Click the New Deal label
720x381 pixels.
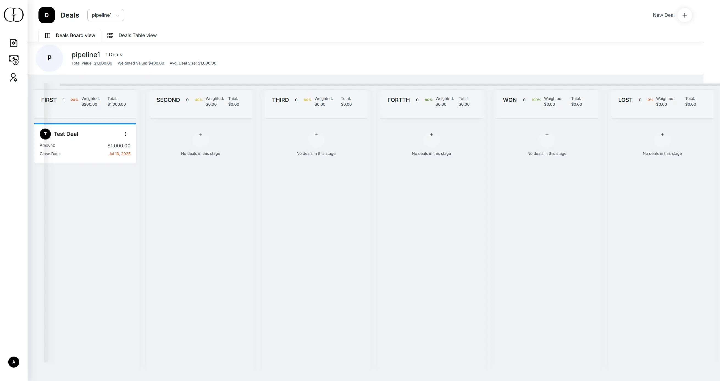pyautogui.click(x=664, y=15)
